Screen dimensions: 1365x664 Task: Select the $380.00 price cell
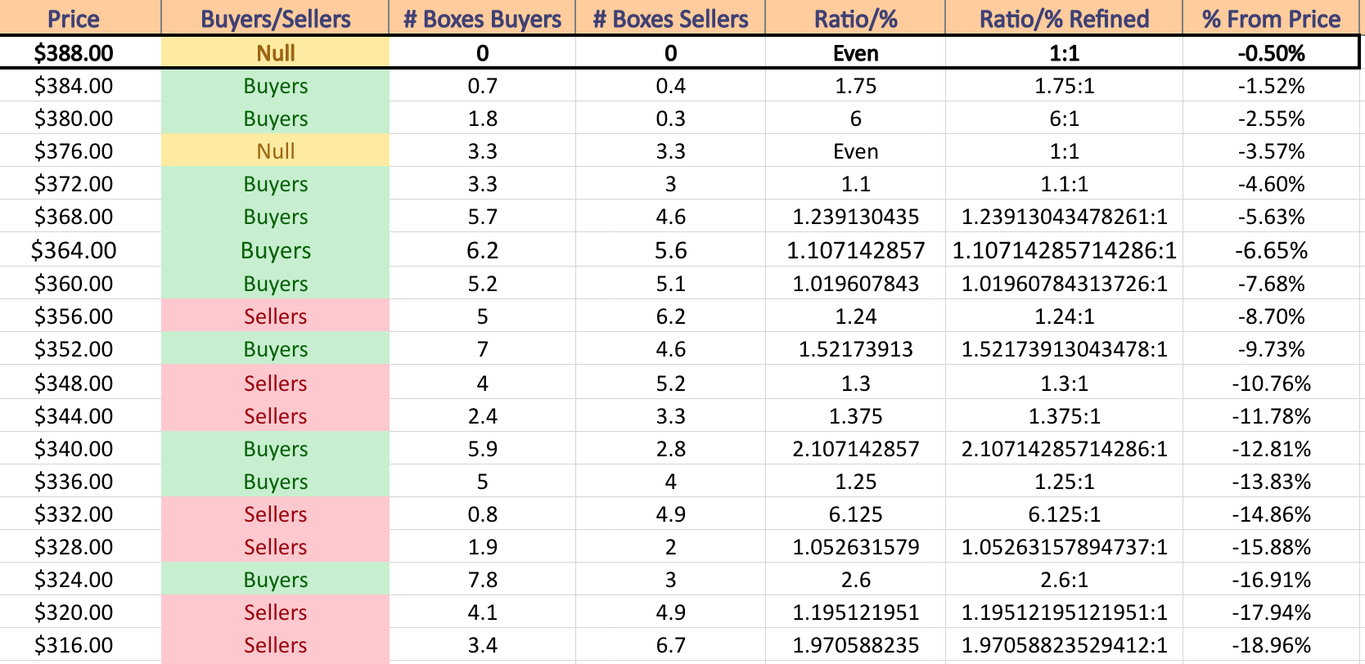click(80, 119)
